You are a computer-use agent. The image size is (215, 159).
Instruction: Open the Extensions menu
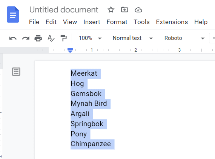coord(172,22)
